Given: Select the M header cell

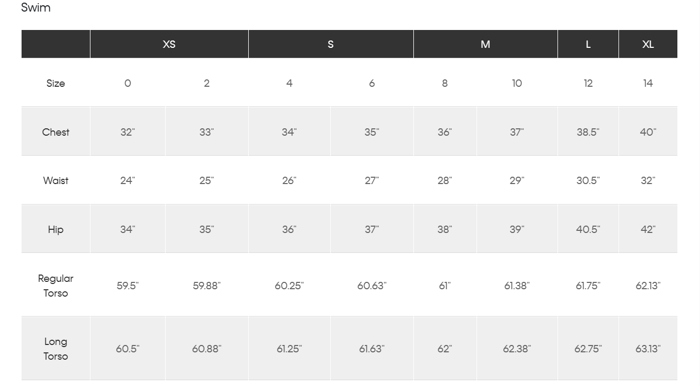Looking at the screenshot, I should (x=485, y=44).
